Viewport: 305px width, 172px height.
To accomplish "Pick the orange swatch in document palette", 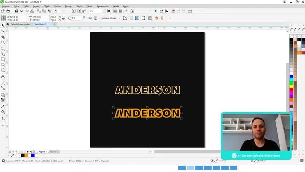I will click(26, 155).
